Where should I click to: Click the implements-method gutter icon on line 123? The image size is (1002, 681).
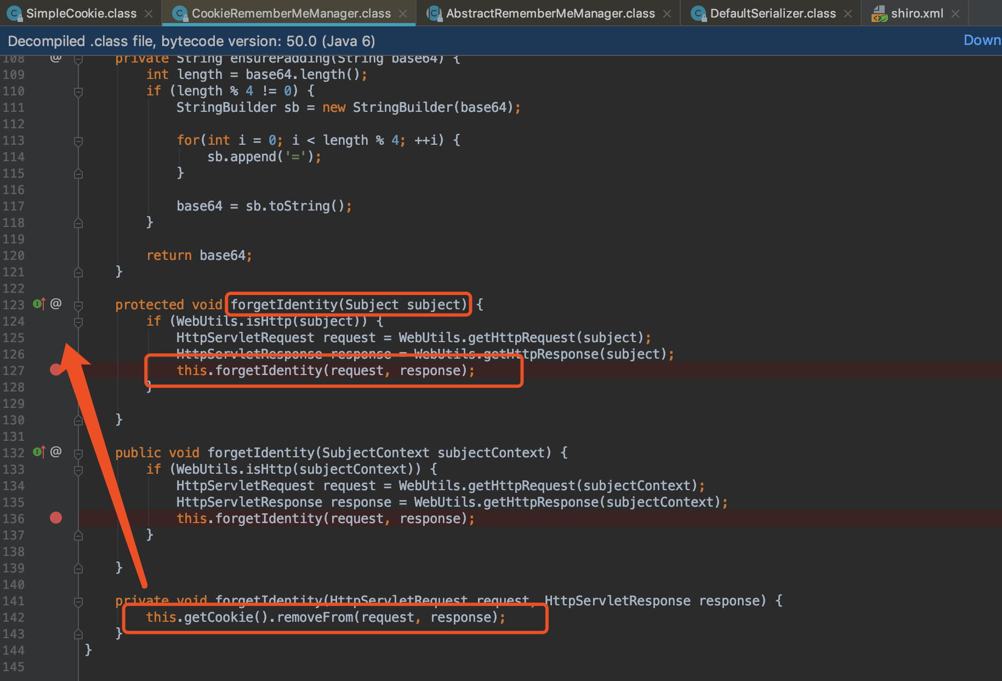point(39,303)
